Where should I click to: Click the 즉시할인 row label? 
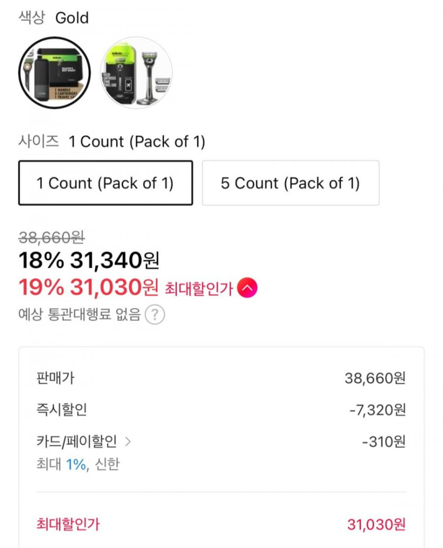click(x=62, y=410)
